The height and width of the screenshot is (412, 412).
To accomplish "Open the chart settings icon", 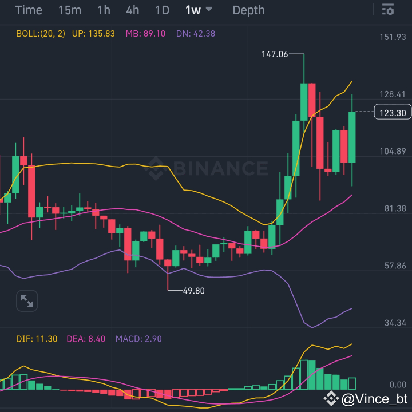I will (x=388, y=10).
